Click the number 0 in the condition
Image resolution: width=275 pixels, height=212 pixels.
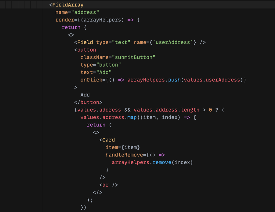[x=210, y=110]
